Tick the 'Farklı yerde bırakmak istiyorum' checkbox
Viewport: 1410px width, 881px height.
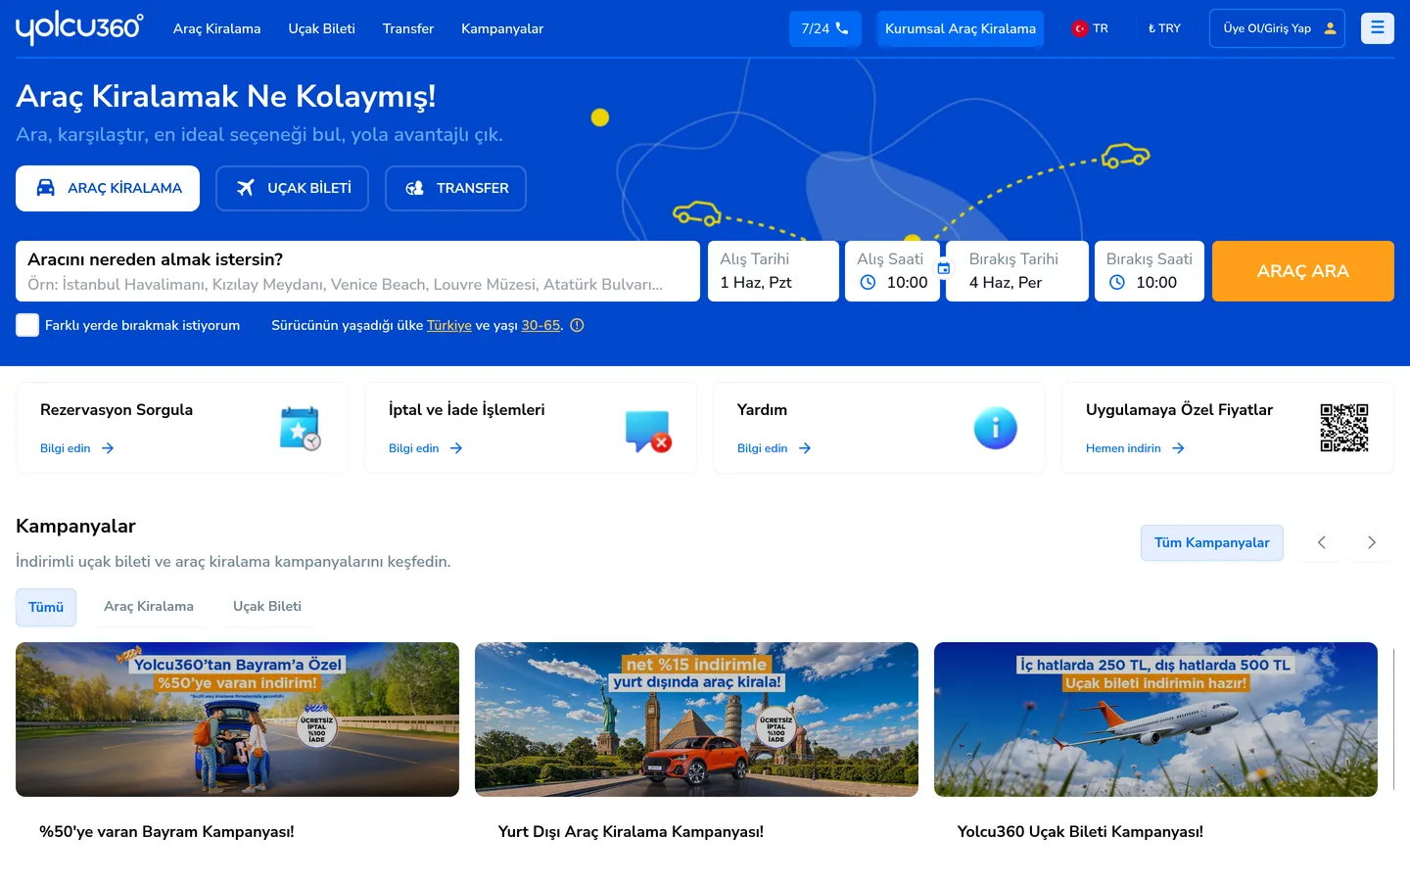point(27,325)
